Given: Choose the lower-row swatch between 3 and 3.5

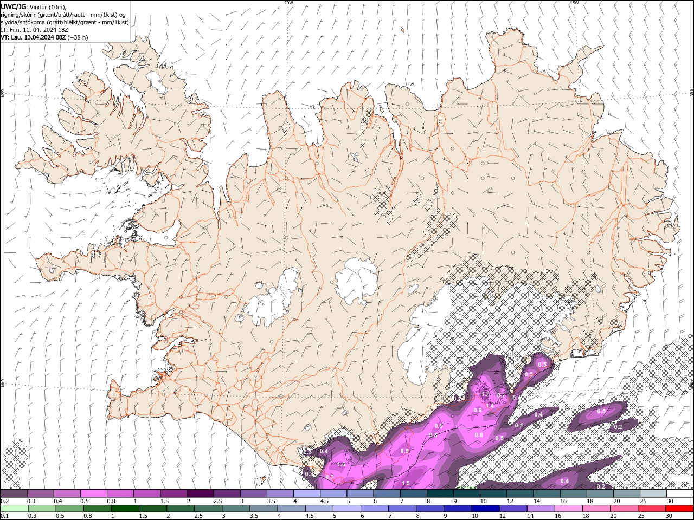Looking at the screenshot, I should pos(235,509).
